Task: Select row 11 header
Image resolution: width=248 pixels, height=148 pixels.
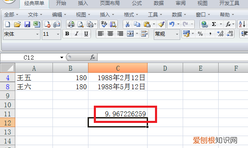Action: point(7,113)
